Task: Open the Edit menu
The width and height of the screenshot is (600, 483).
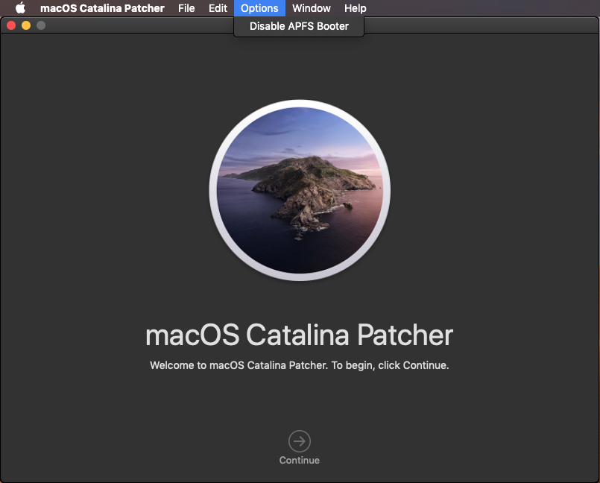Action: pos(218,8)
